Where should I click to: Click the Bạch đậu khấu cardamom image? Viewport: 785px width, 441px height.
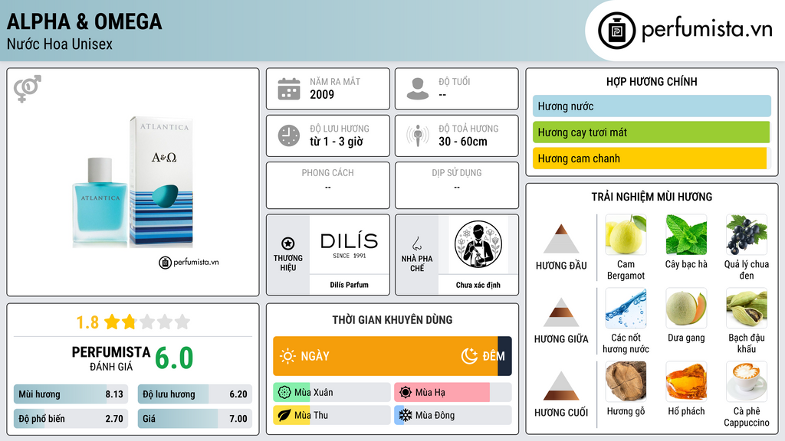(x=747, y=308)
